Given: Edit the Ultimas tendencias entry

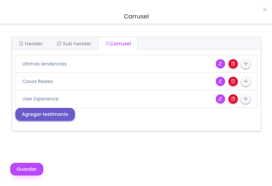Looking at the screenshot, I should (221, 64).
